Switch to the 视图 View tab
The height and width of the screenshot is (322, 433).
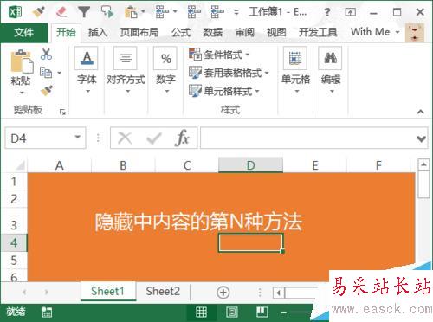[x=276, y=32]
